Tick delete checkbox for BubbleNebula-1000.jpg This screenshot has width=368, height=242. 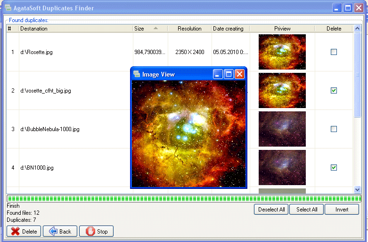coord(334,129)
